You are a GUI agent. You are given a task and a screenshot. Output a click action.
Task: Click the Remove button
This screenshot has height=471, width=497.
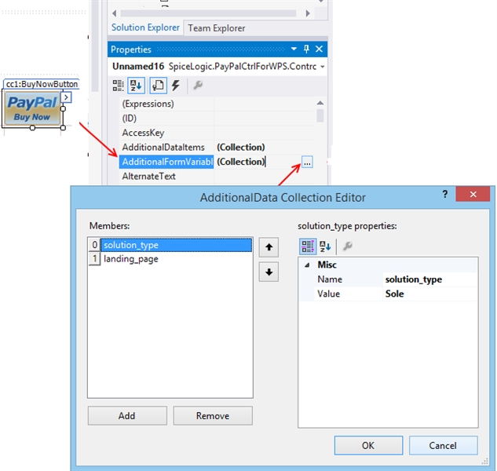212,416
